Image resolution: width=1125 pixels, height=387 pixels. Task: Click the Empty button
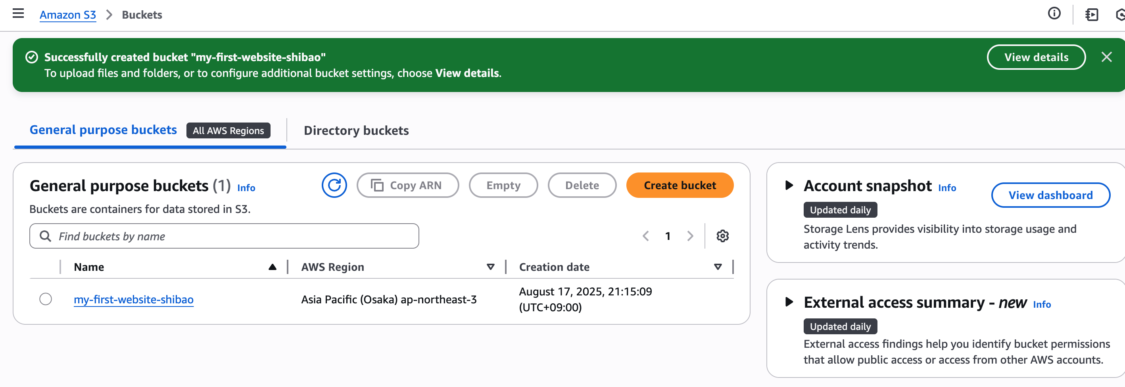click(x=503, y=186)
